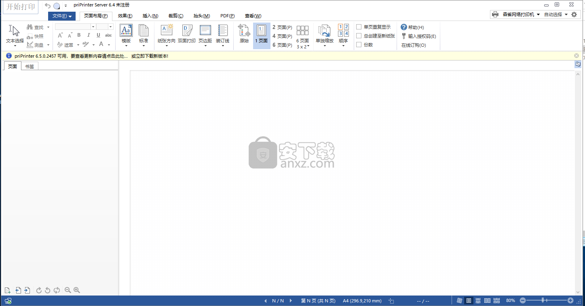Screen dimensions: 585x306
Task: Expand the 测量 dropdown arrow
Action: coord(48,45)
